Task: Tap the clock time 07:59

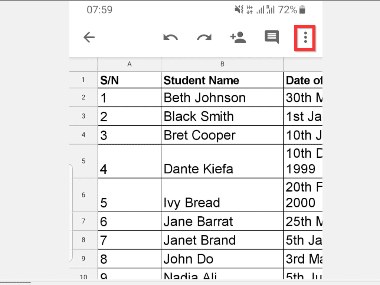Action: point(99,10)
